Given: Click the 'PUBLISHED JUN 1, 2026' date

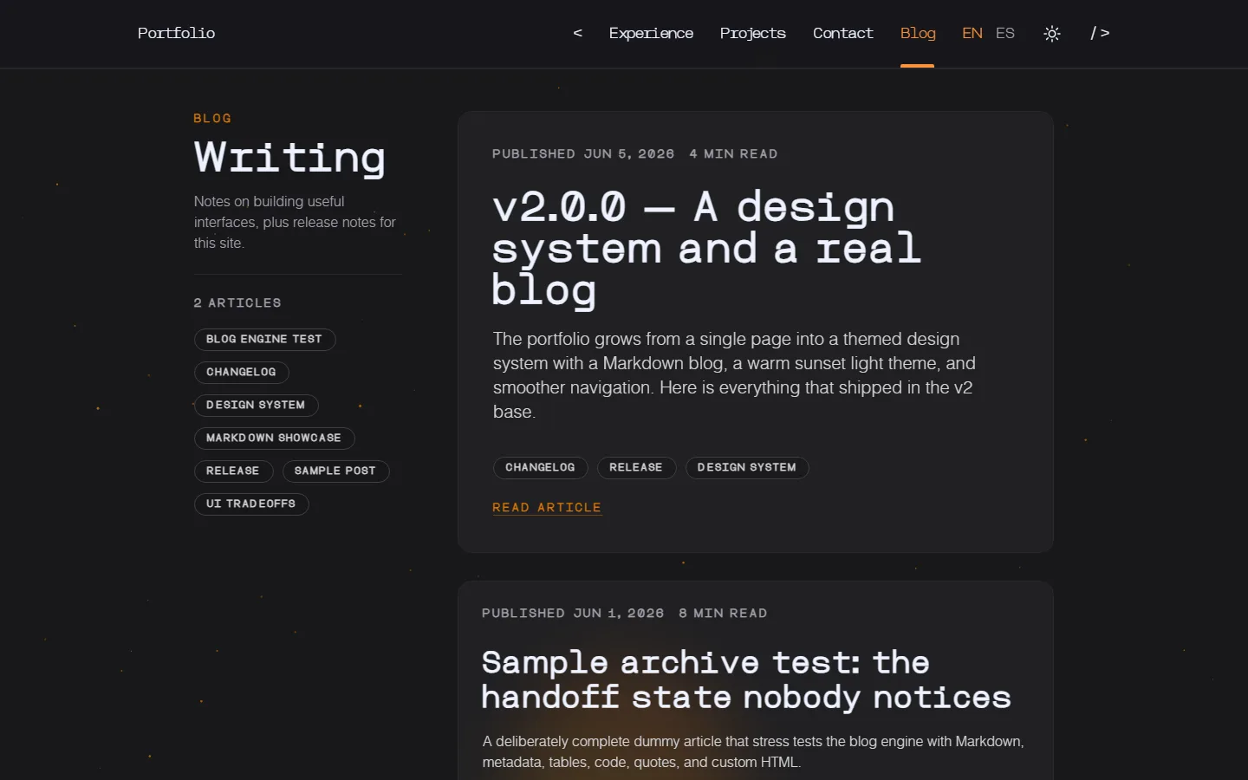Looking at the screenshot, I should click(x=573, y=613).
